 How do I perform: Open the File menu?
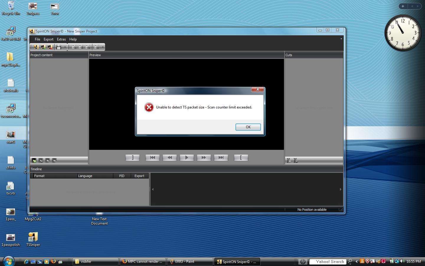coord(37,39)
